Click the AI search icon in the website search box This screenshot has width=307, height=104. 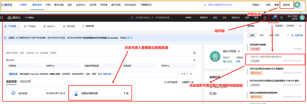click(x=205, y=5)
